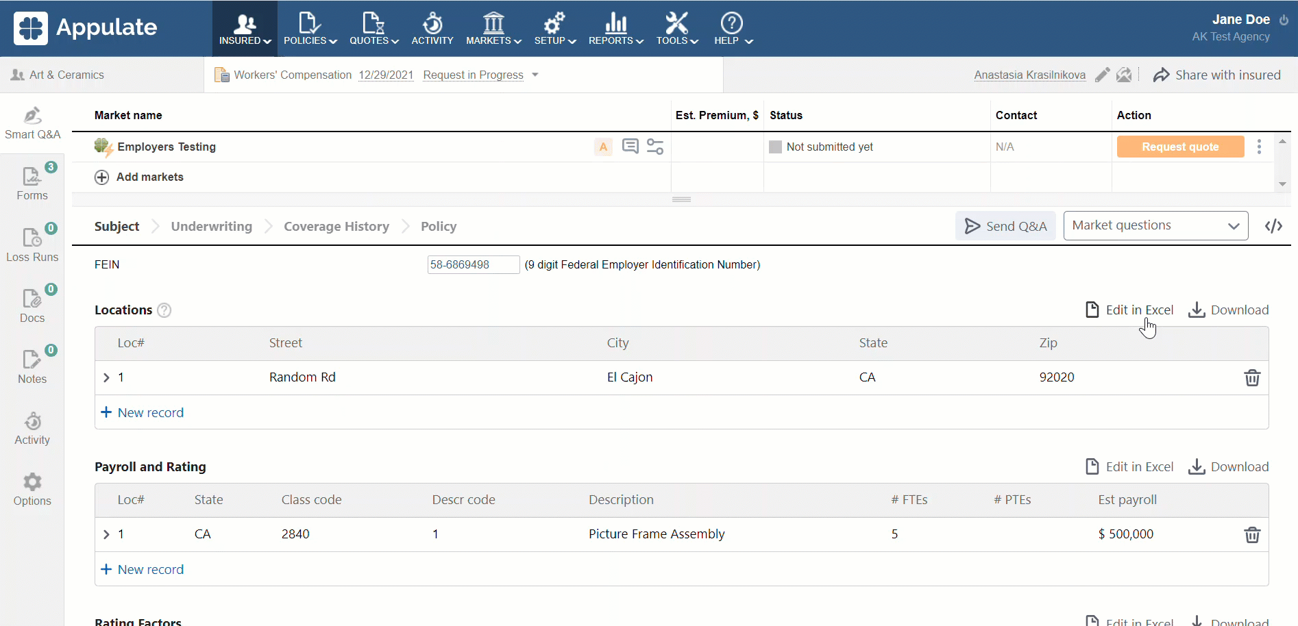Expand payroll row with class code 2840
Image resolution: width=1298 pixels, height=626 pixels.
106,535
